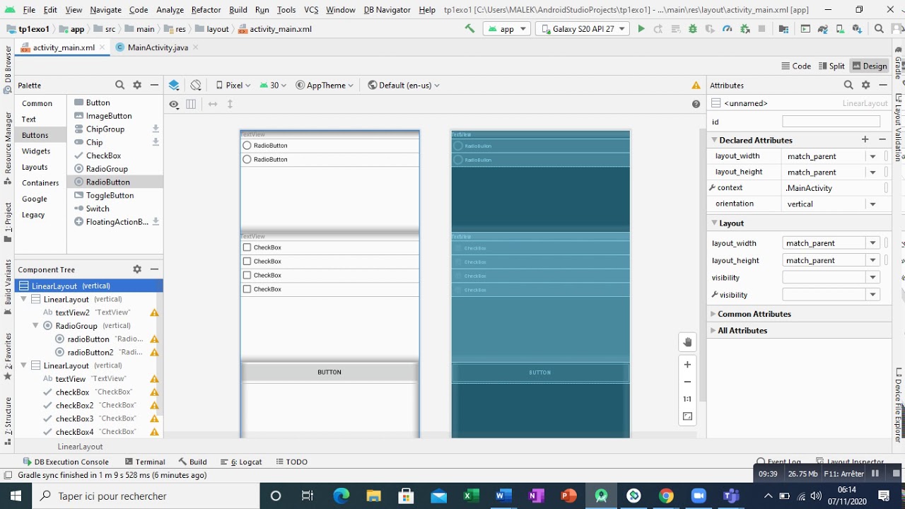
Task: Switch to Split view mode
Action: pyautogui.click(x=831, y=66)
